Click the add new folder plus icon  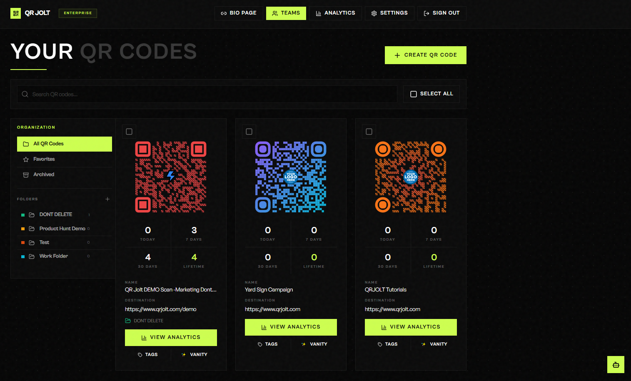(107, 199)
